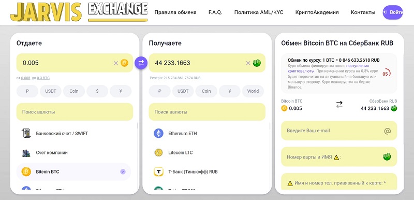Select the ¥ filter under Получаете
This screenshot has height=200, width=414.
[x=229, y=91]
